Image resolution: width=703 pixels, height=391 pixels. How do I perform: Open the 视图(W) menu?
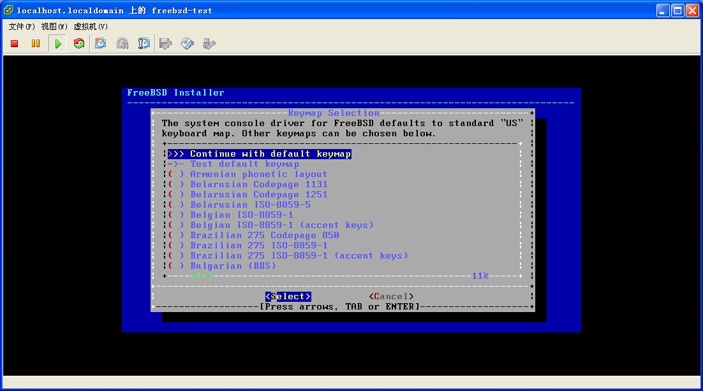[54, 27]
